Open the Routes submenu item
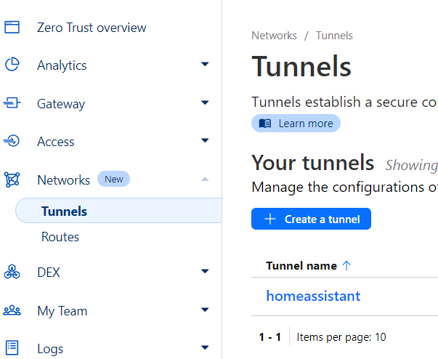This screenshot has width=438, height=359. (x=60, y=237)
